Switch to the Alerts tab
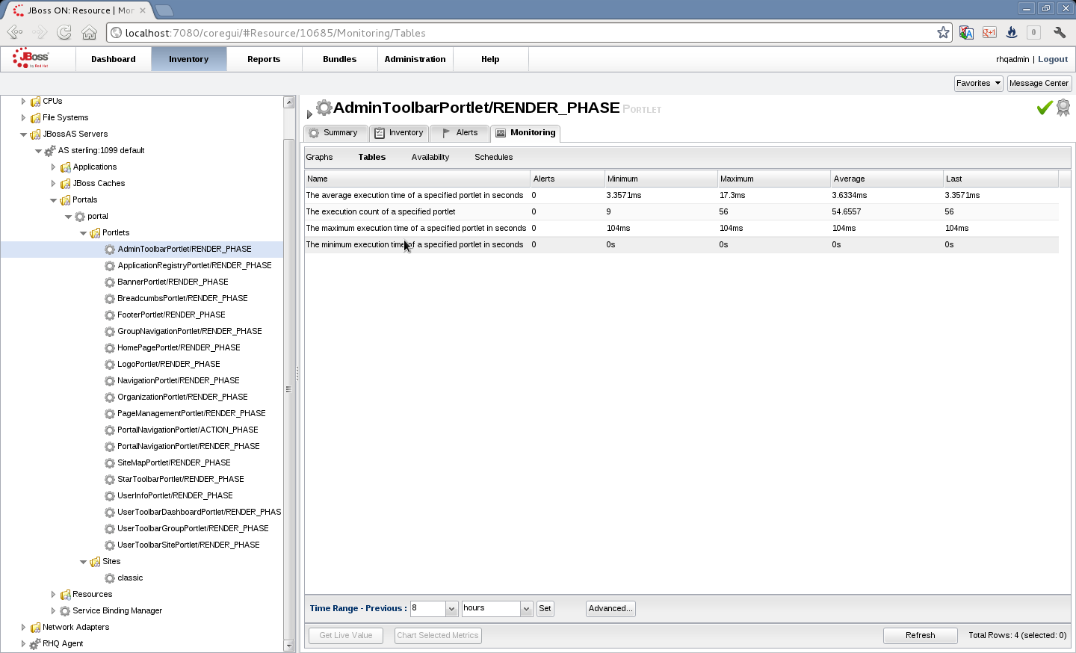Image resolution: width=1076 pixels, height=653 pixels. (x=460, y=133)
